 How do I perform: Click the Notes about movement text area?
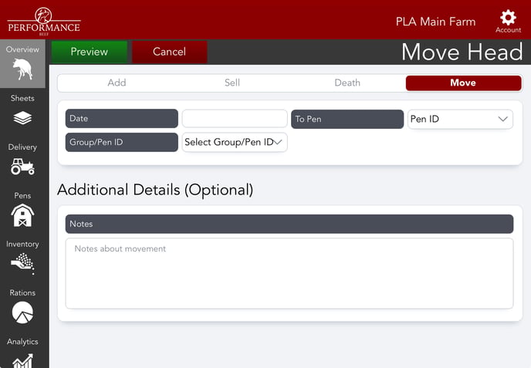pos(289,273)
